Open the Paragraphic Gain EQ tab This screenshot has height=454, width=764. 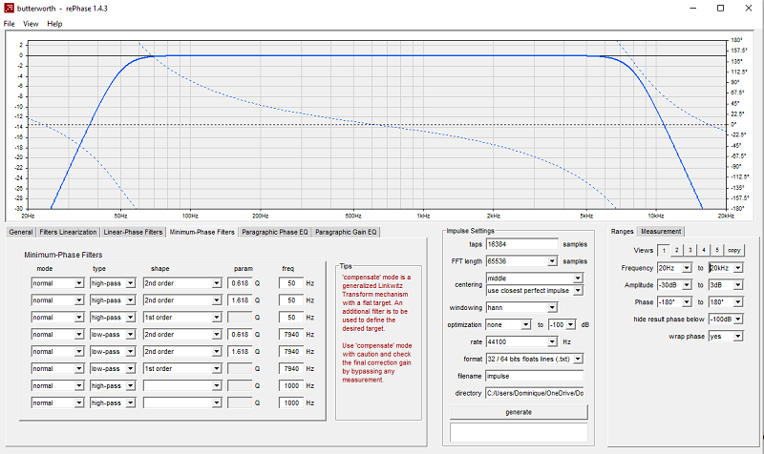pyautogui.click(x=346, y=232)
